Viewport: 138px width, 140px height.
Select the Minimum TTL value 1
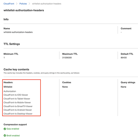coord(4,58)
